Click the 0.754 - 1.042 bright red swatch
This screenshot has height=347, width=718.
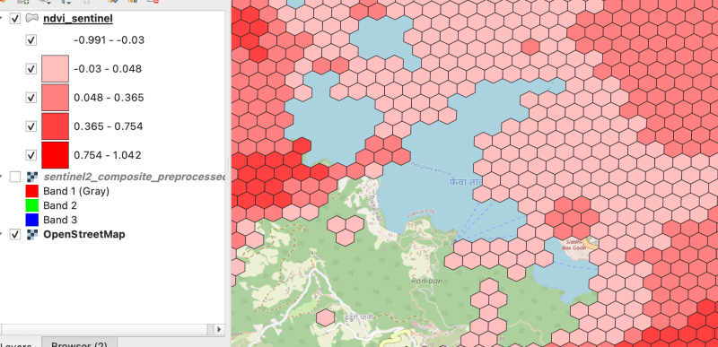point(55,155)
